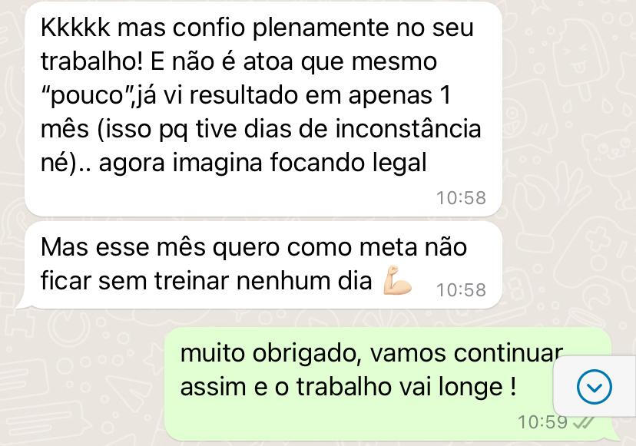Click the flexed bicep emoji
The width and height of the screenshot is (636, 446).
coord(397,280)
